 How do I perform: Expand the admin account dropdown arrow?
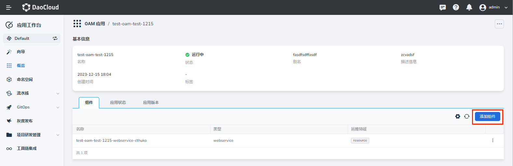[506, 7]
